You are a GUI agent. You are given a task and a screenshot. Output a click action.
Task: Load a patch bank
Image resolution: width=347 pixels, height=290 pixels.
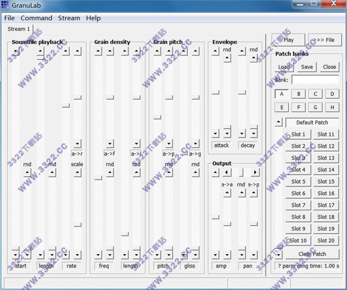point(284,67)
